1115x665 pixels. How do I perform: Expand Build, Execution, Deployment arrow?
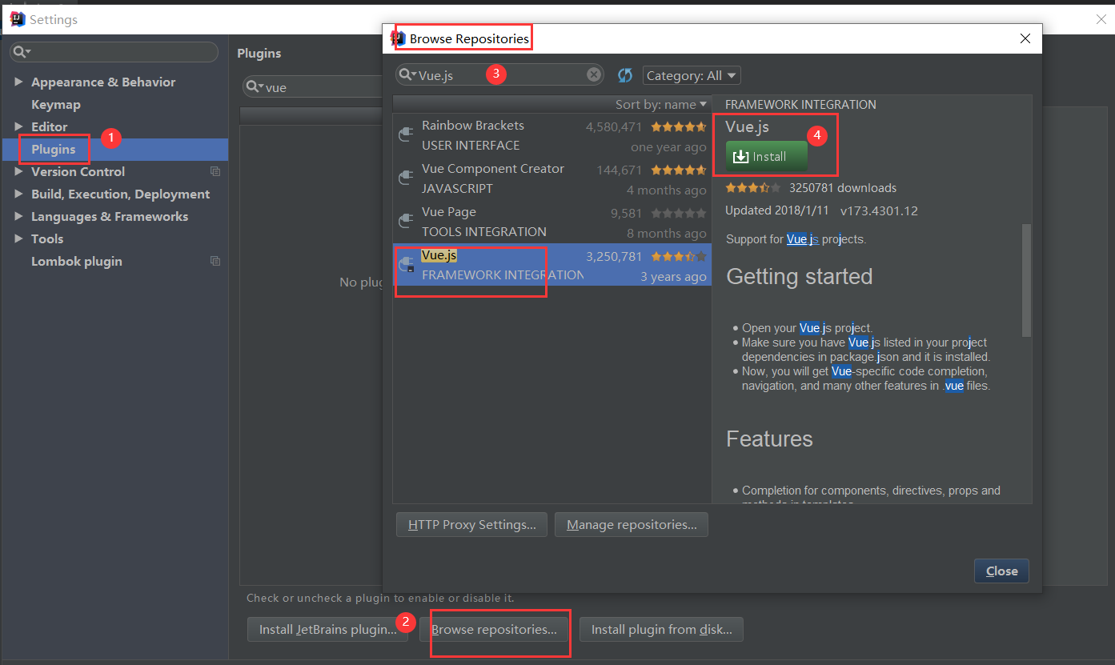pyautogui.click(x=18, y=194)
